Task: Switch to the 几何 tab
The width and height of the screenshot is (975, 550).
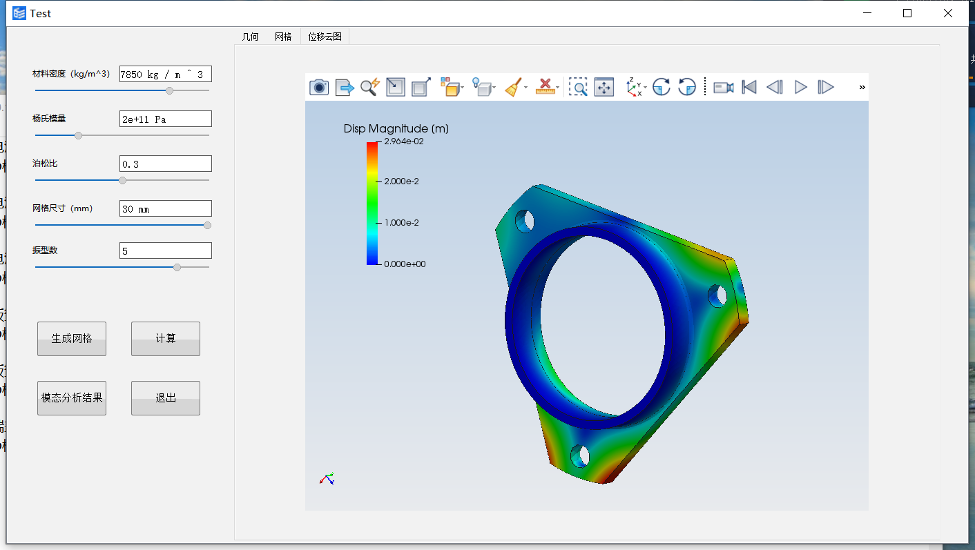Action: click(250, 37)
